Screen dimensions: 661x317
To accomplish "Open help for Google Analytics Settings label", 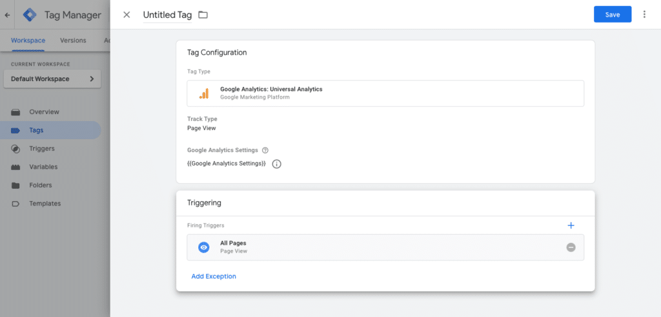I will [265, 150].
